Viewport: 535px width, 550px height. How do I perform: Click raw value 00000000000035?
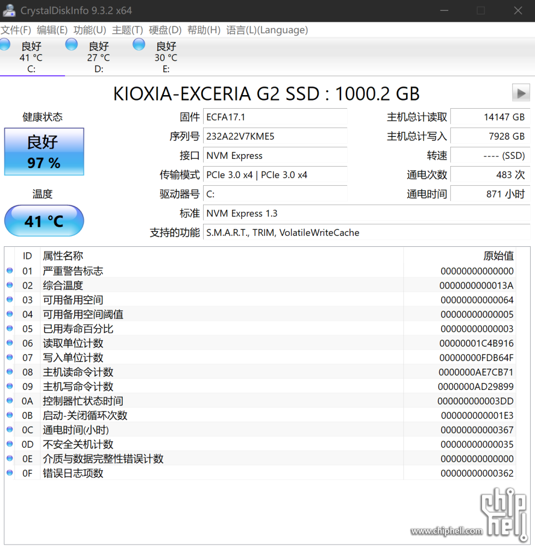click(x=477, y=445)
